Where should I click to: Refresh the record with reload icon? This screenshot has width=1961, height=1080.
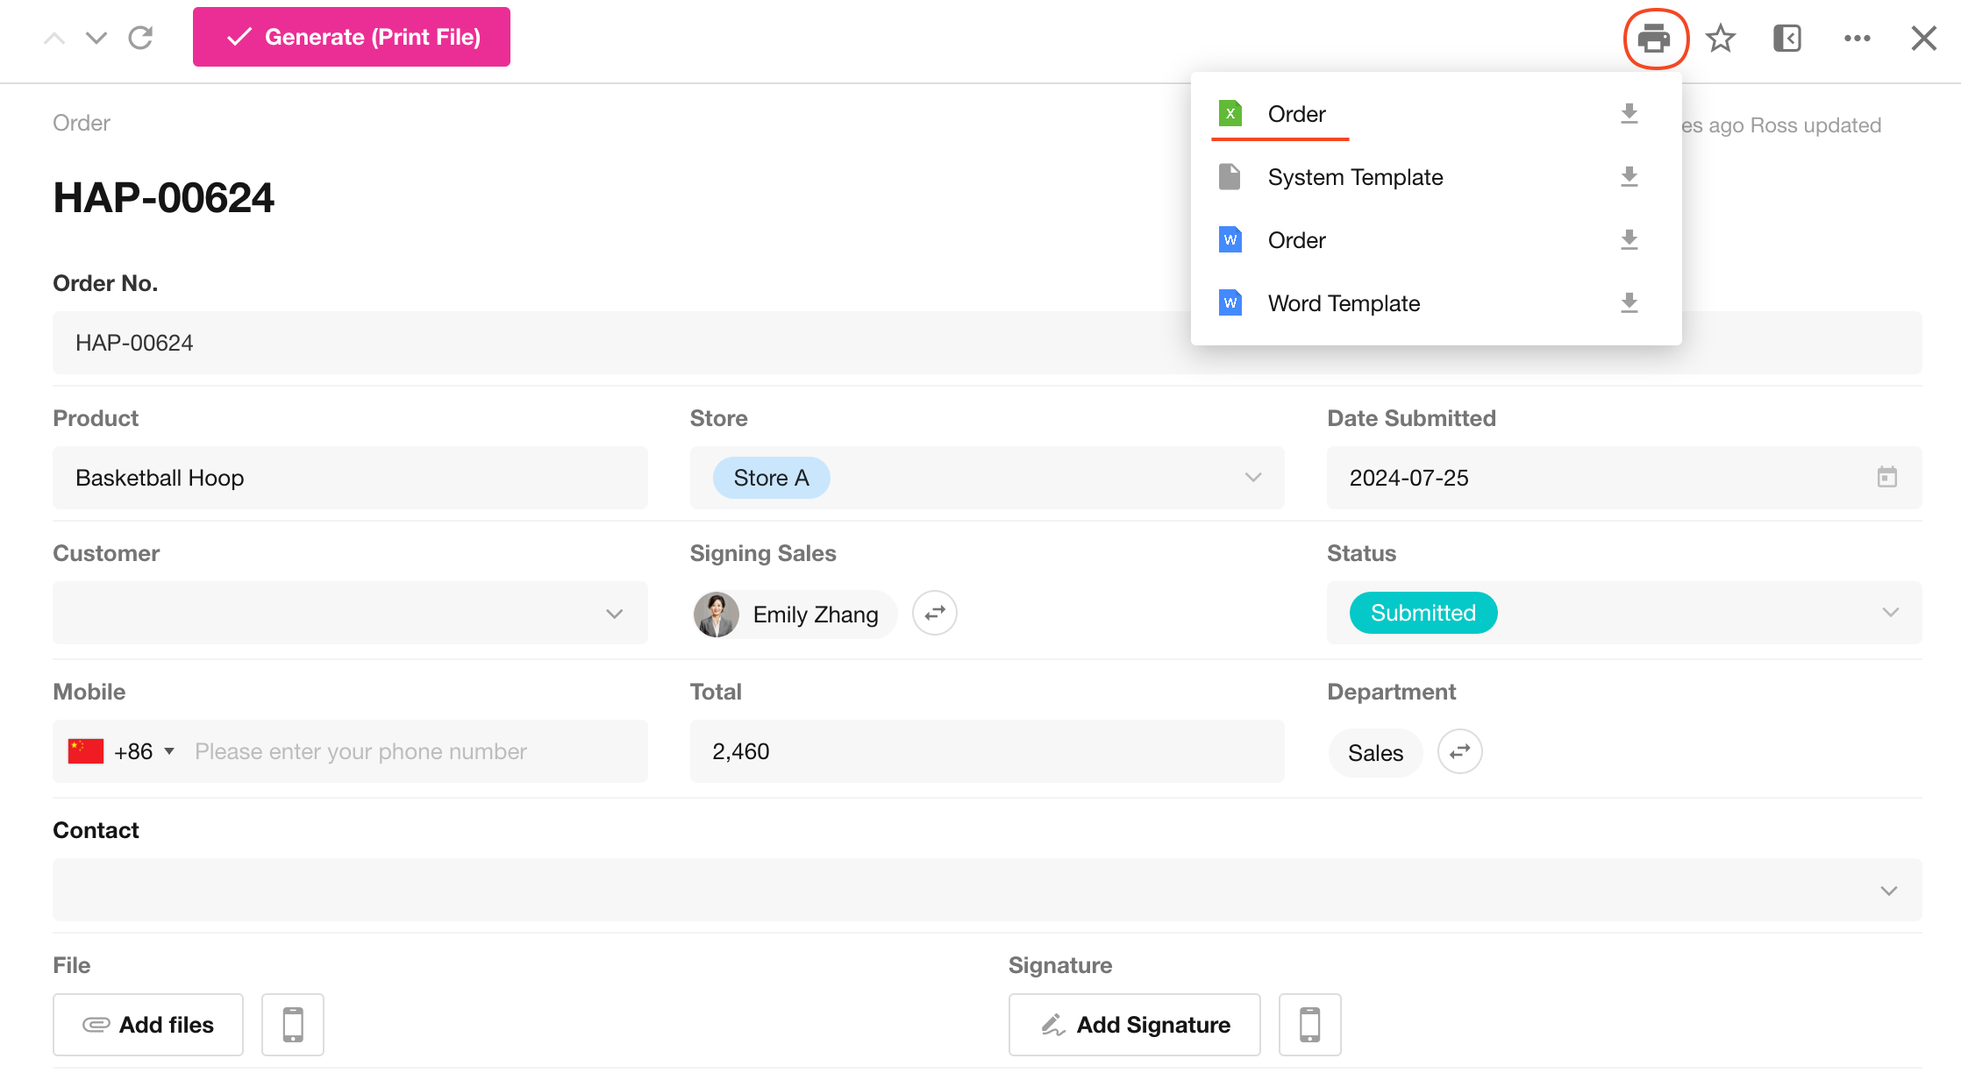[x=141, y=38]
